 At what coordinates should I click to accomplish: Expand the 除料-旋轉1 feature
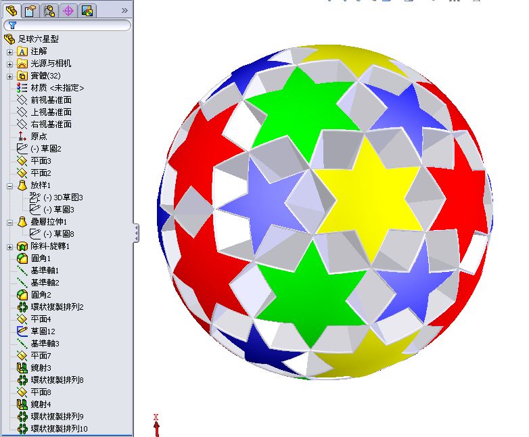tap(9, 247)
